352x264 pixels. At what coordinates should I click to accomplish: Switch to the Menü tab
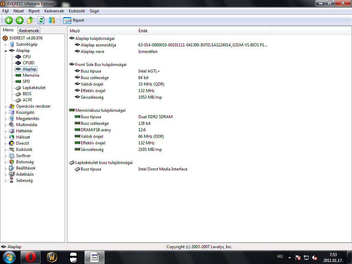click(x=8, y=30)
